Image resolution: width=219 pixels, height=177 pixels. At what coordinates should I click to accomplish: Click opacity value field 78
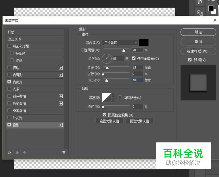(x=138, y=50)
